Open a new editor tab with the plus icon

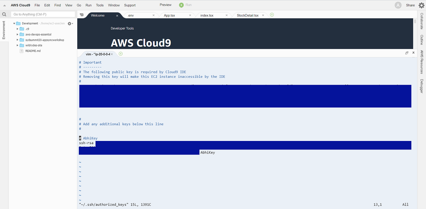pyautogui.click(x=271, y=15)
